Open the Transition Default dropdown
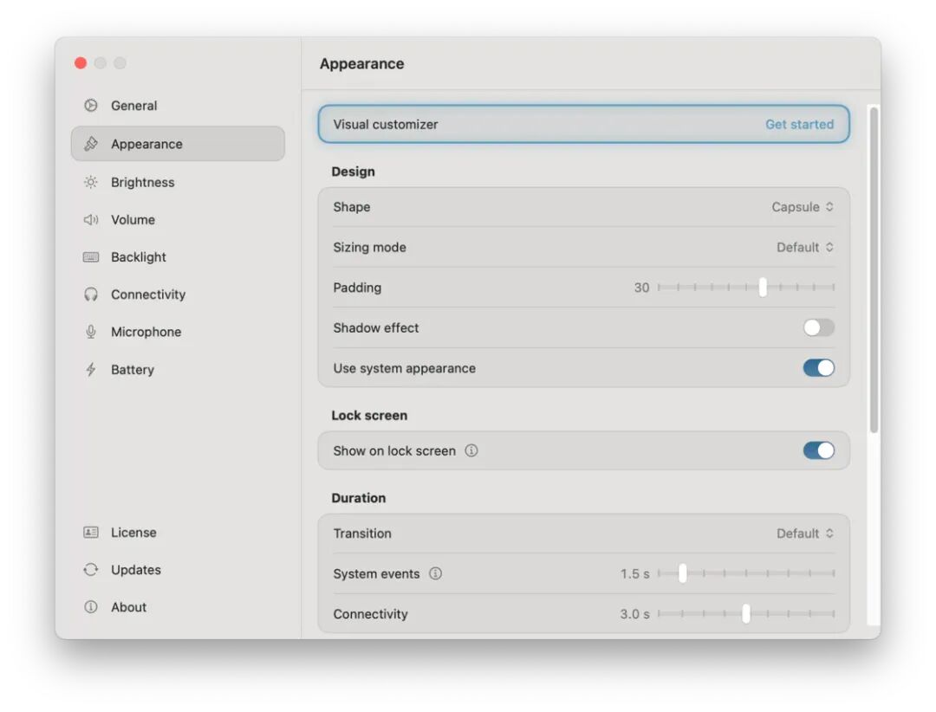This screenshot has height=712, width=936. [x=805, y=534]
